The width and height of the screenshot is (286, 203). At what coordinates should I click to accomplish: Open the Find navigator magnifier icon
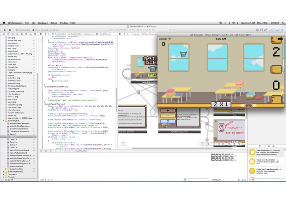[x=13, y=34]
